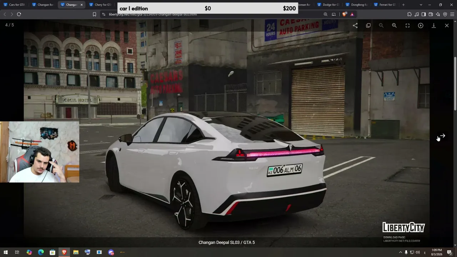Open Task View on the taskbar

(x=17, y=252)
